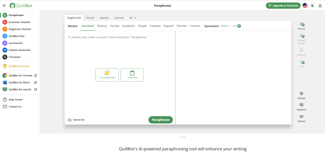
Task: Click the premium end of Synonyms slider
Action: [239, 26]
